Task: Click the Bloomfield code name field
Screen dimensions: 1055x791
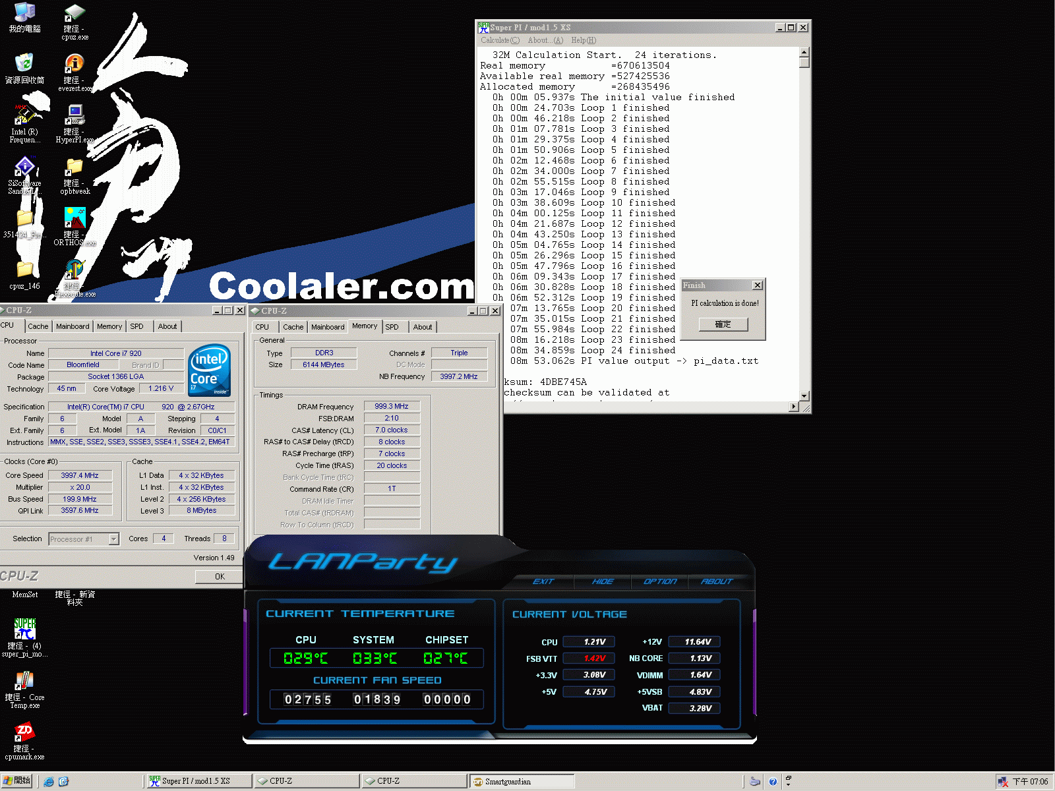Action: 83,365
